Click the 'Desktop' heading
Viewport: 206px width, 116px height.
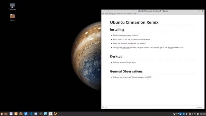pos(116,56)
